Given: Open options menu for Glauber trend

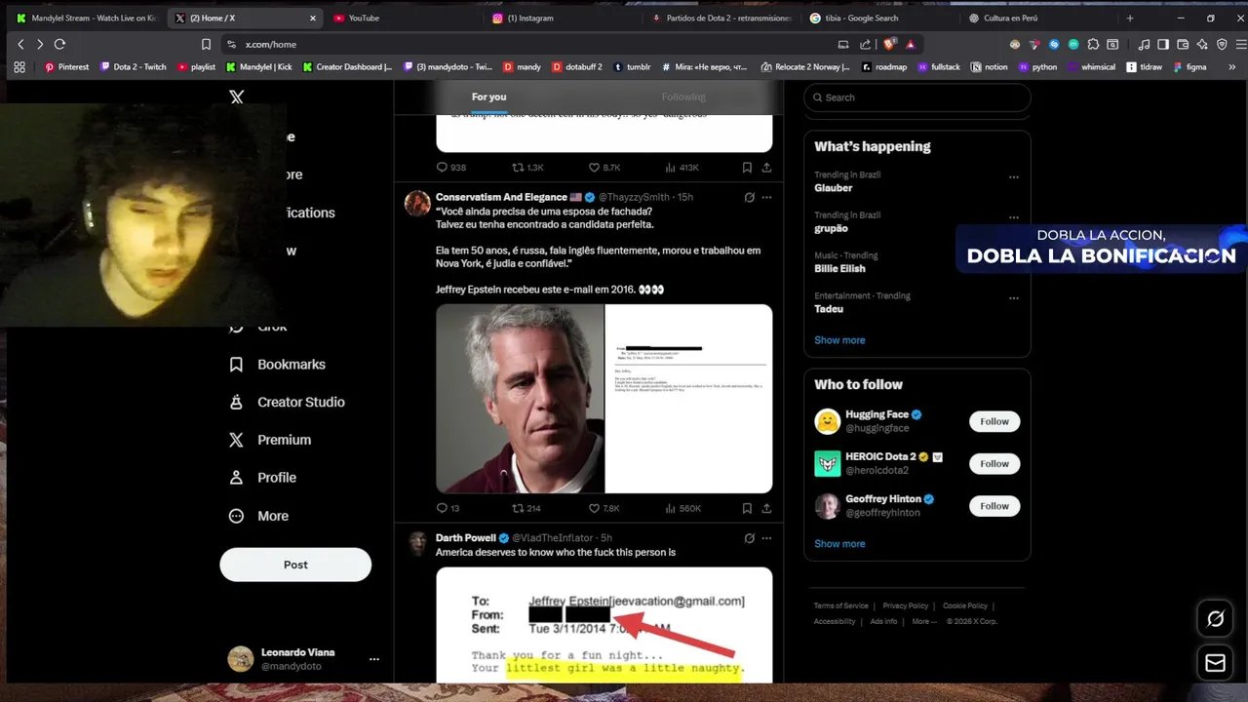Looking at the screenshot, I should (x=1014, y=177).
